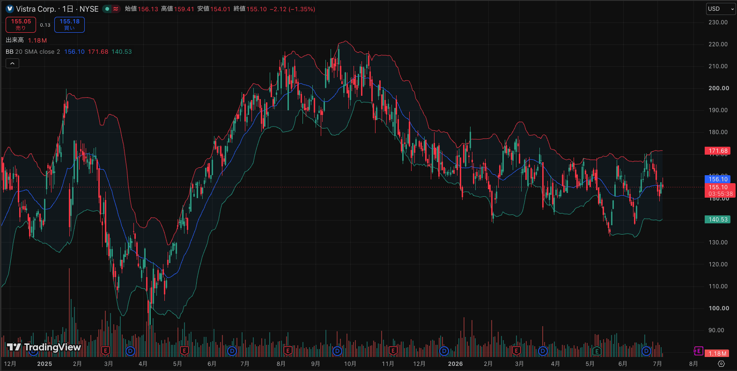737x371 pixels.
Task: Click the Vistra Corp. symbol title
Action: click(x=36, y=9)
